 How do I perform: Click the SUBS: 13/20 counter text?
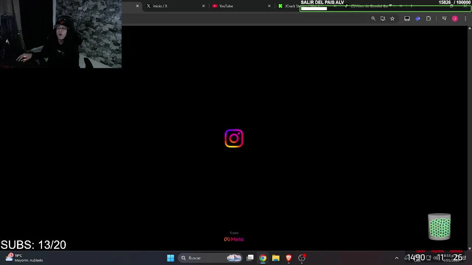(33, 245)
